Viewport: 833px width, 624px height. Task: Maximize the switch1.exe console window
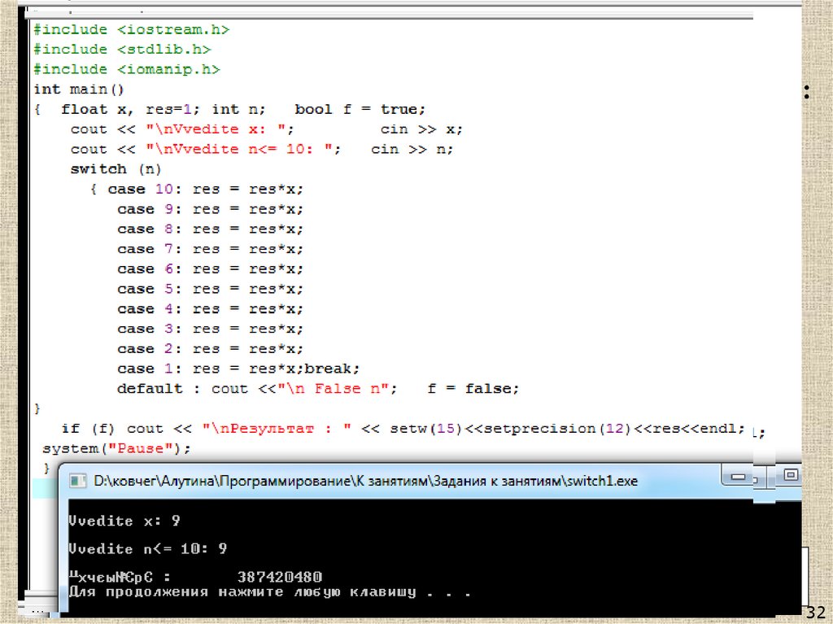click(790, 474)
